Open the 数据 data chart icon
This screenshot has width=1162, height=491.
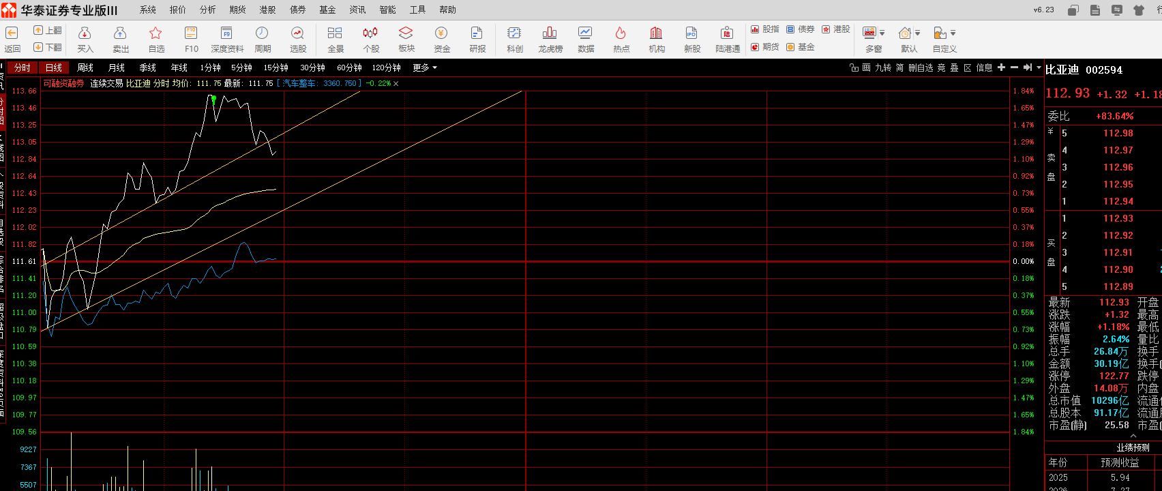585,33
